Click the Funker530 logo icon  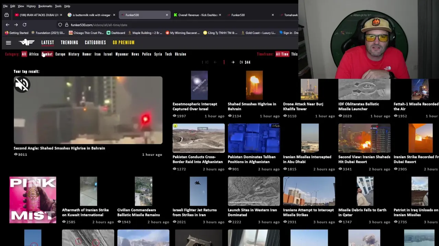coord(27,42)
